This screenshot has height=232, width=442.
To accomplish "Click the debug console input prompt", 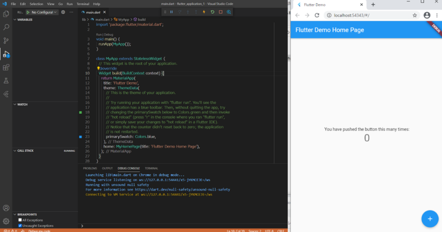I will click(x=183, y=226).
